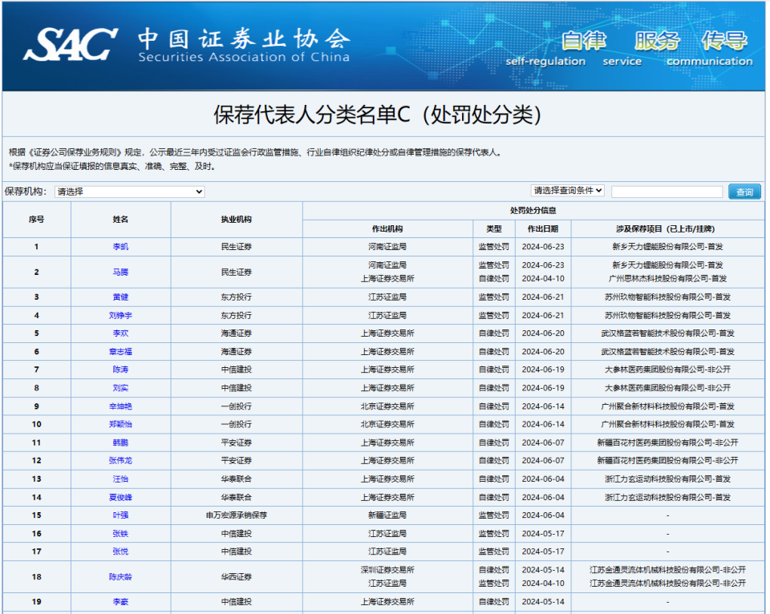Click the 作出日期 column header

[x=543, y=228]
